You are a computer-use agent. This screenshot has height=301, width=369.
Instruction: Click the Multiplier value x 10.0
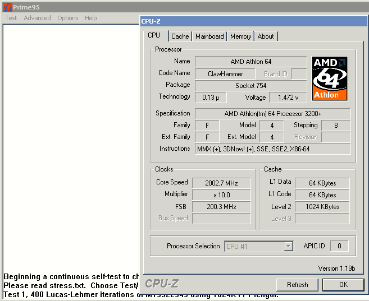tap(221, 195)
